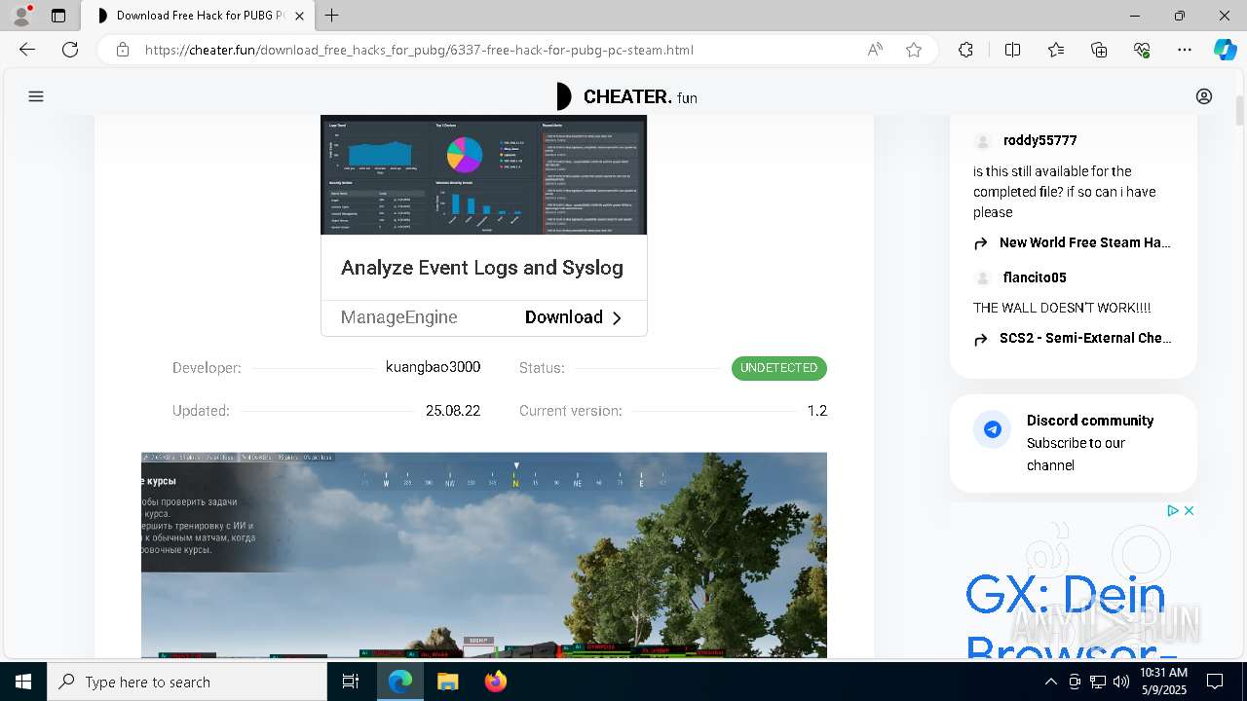Open the site hamburger menu
1247x701 pixels.
pyautogui.click(x=36, y=96)
